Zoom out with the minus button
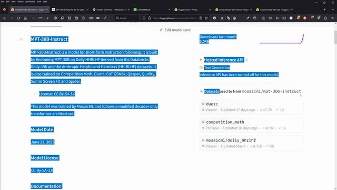 [33, 18]
